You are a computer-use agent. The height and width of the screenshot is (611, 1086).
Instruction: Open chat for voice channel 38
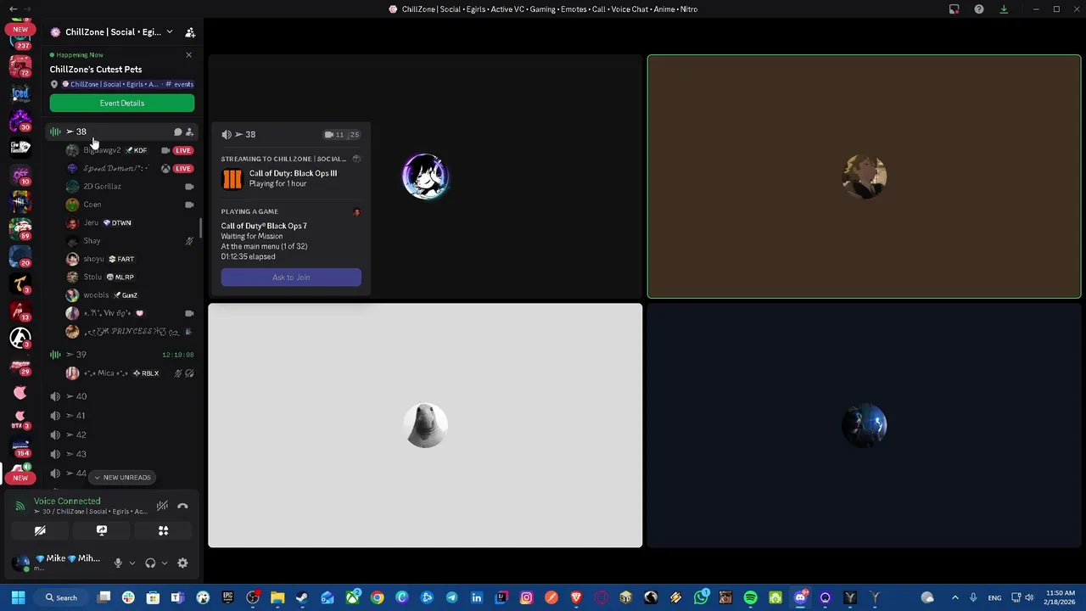point(177,132)
